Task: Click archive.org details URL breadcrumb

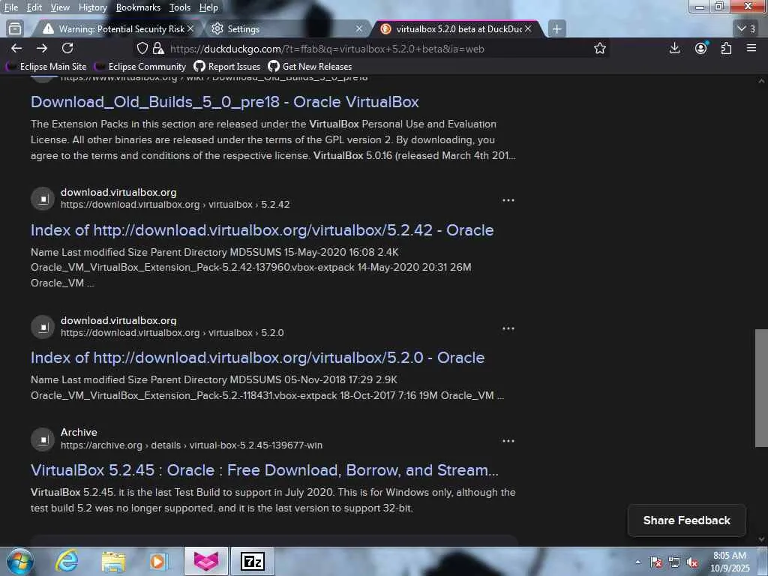Action: [x=191, y=445]
